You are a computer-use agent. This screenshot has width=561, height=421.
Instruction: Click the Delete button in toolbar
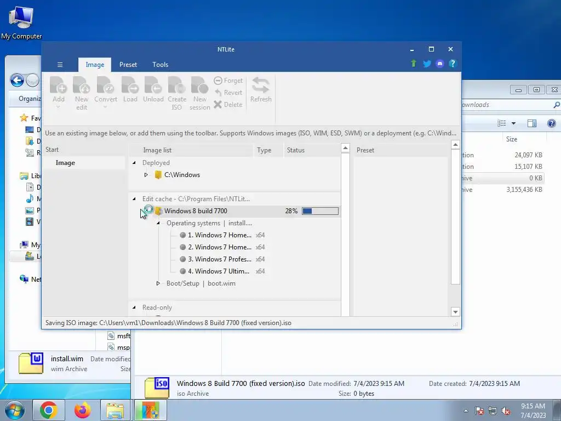coord(228,105)
